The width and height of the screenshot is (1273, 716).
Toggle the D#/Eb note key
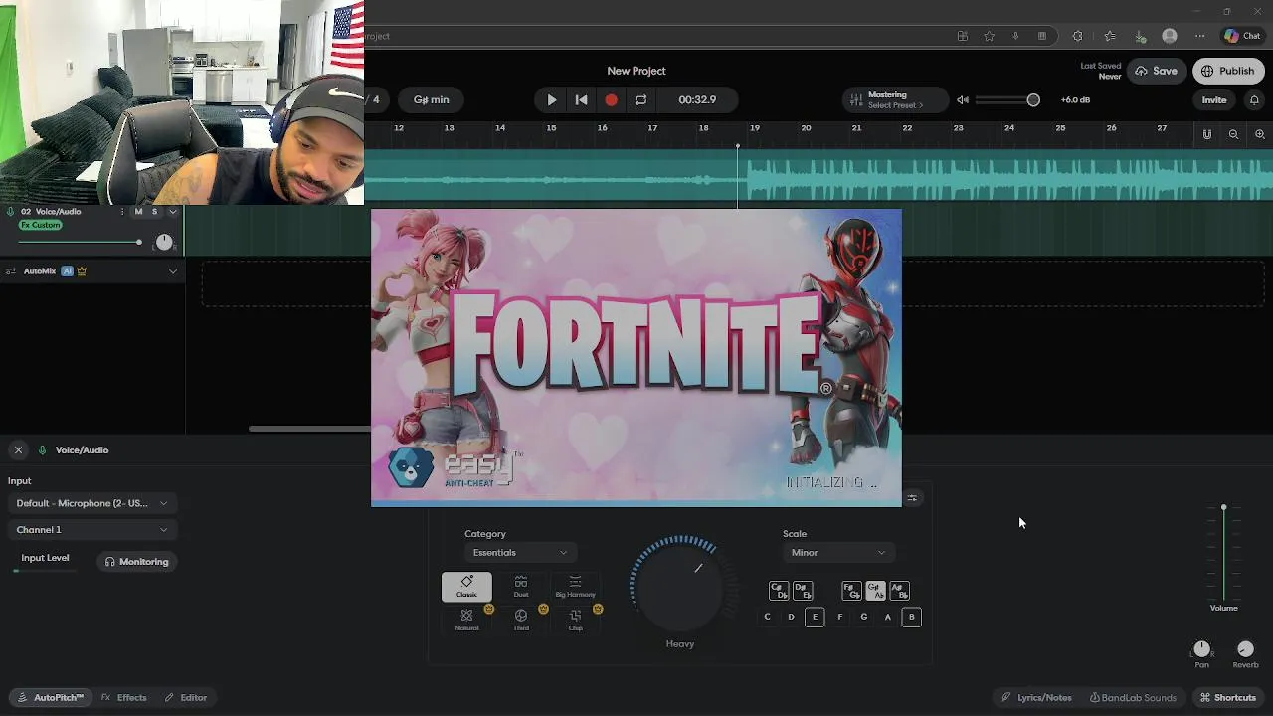(x=803, y=591)
